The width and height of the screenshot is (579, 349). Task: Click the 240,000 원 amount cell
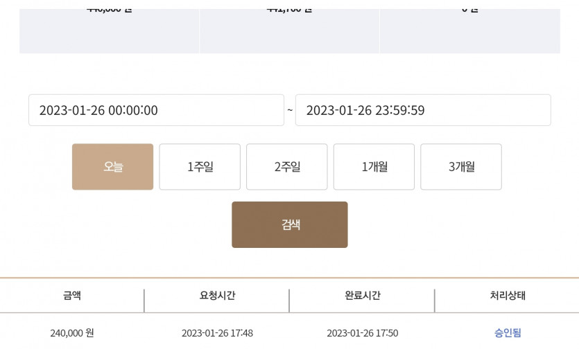72,333
